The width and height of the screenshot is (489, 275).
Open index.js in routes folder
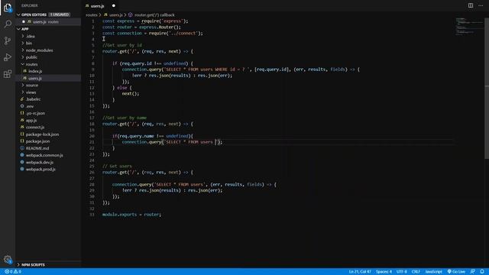pos(35,71)
